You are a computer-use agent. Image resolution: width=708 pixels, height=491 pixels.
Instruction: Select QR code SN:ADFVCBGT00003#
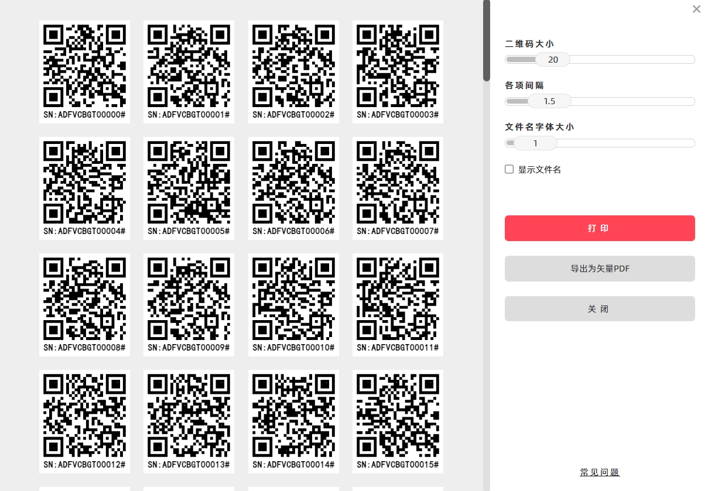(x=398, y=72)
